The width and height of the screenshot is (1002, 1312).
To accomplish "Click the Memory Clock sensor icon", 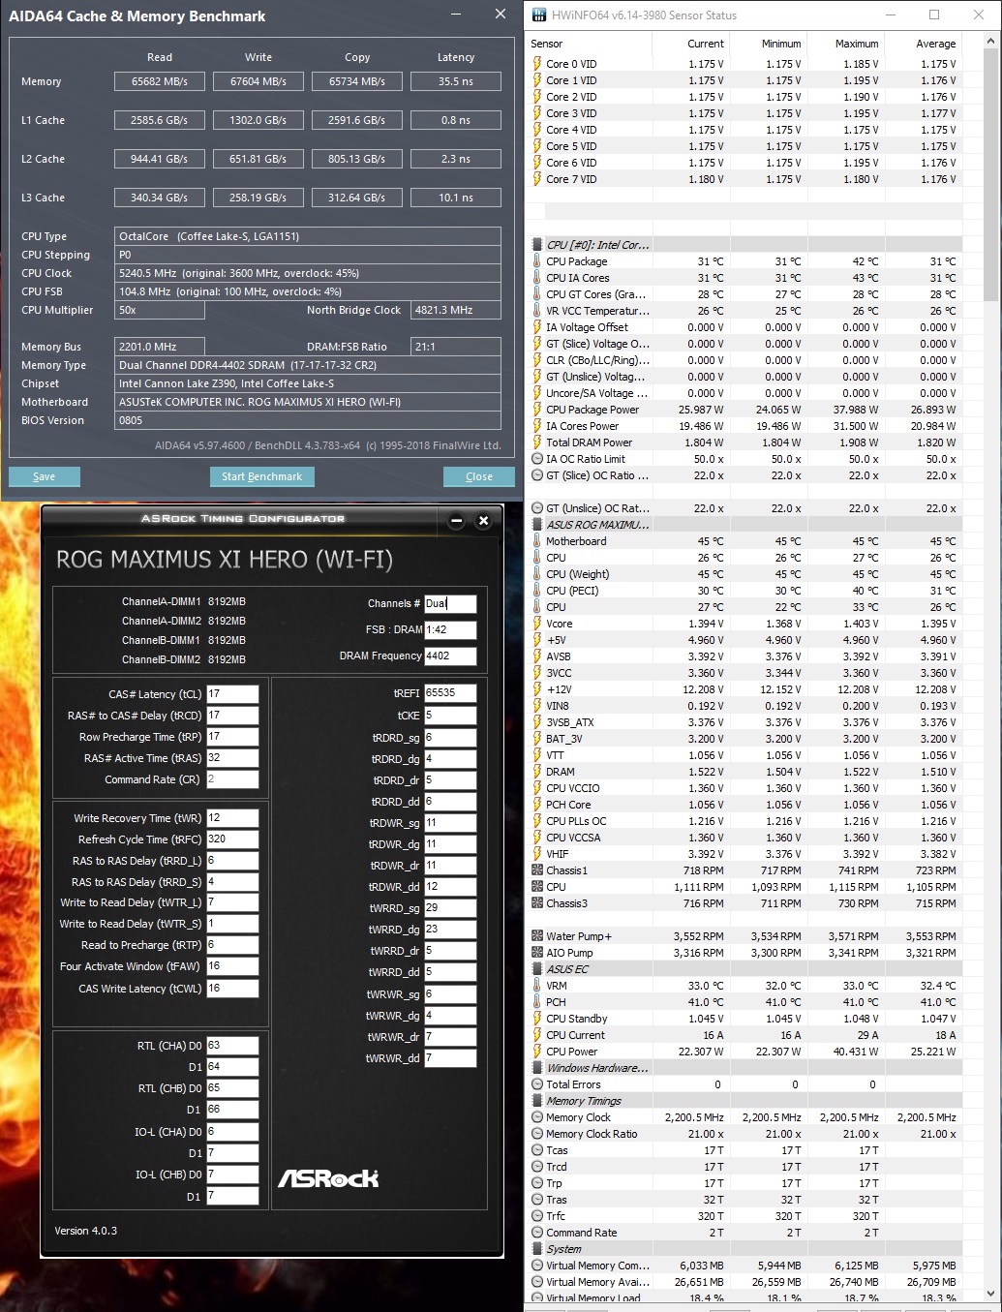I will pos(537,1117).
